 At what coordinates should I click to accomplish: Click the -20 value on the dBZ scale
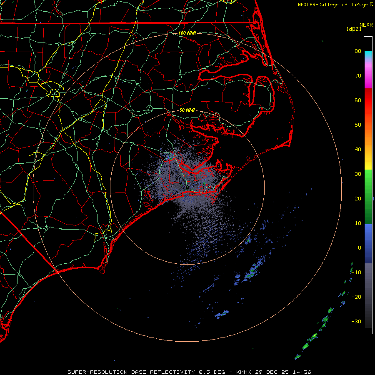coord(356,297)
